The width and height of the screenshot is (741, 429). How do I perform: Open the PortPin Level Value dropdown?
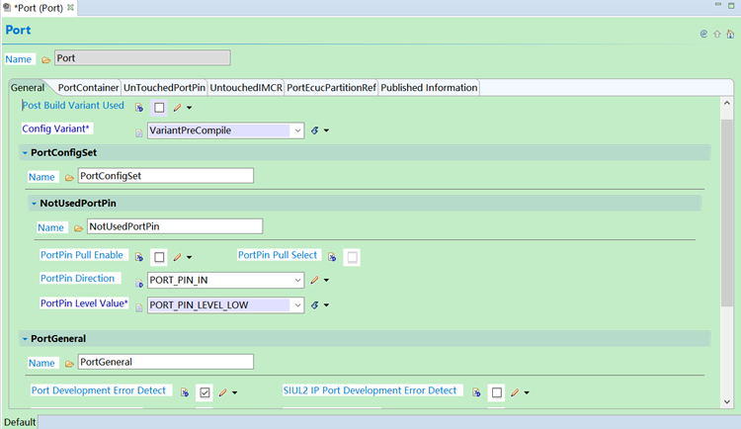point(296,305)
